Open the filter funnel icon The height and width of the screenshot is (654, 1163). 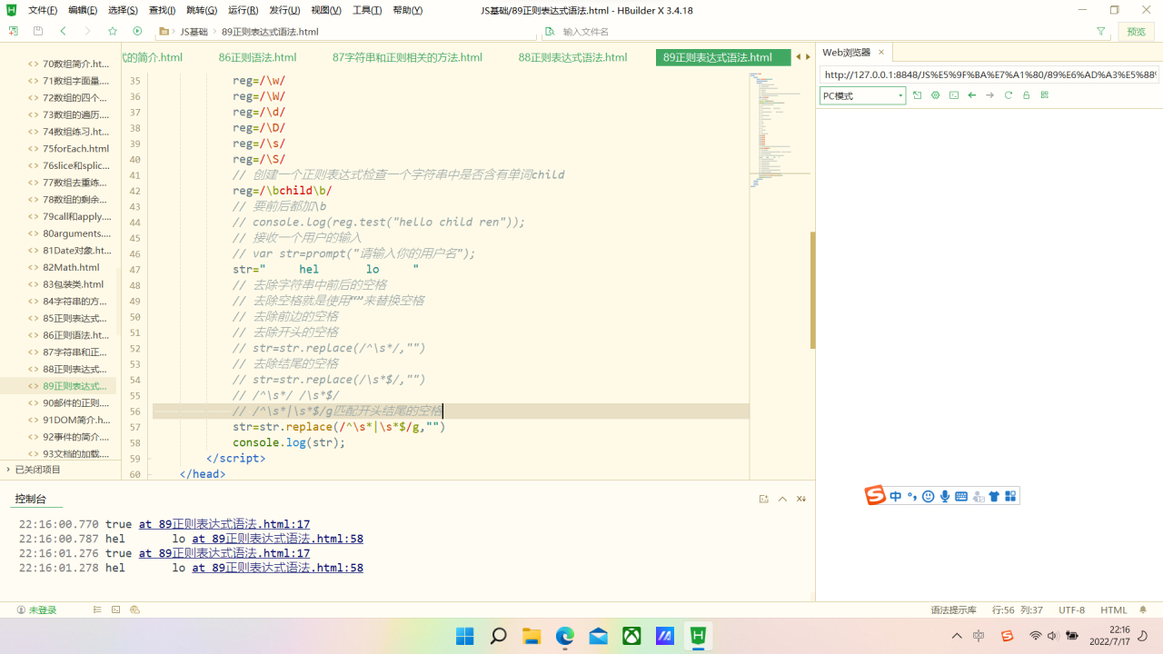[1101, 31]
